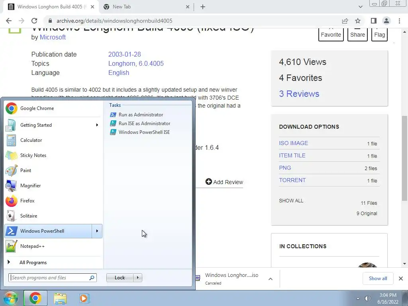Open Windows Explorer from taskbar
Screen dimensions: 408x306
point(60,298)
